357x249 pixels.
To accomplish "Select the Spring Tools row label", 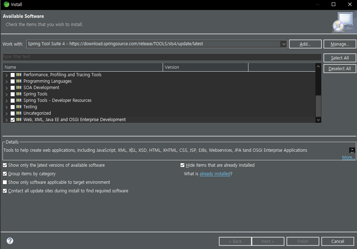I will [x=35, y=94].
